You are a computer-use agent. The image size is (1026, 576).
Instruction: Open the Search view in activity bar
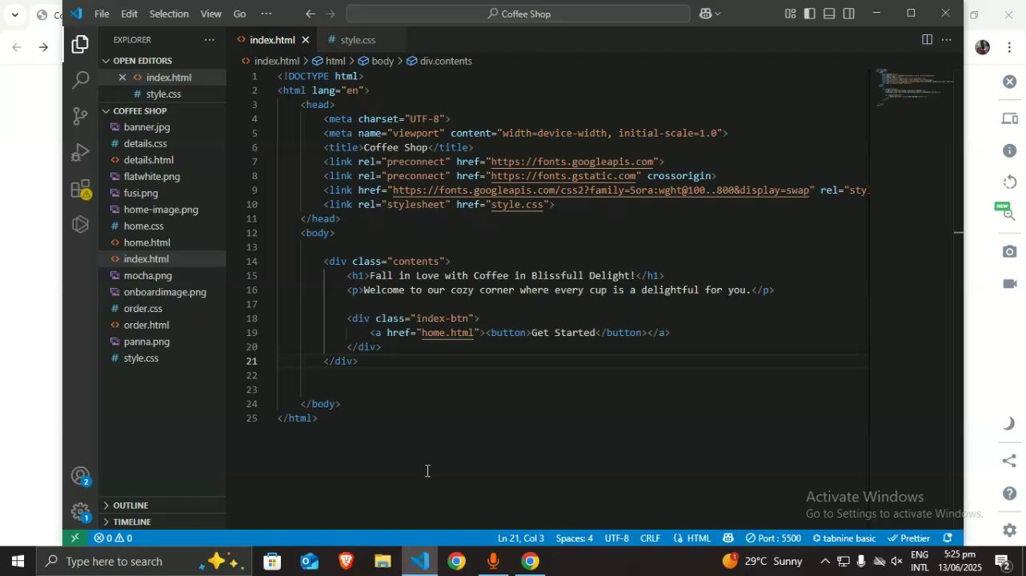tap(80, 80)
